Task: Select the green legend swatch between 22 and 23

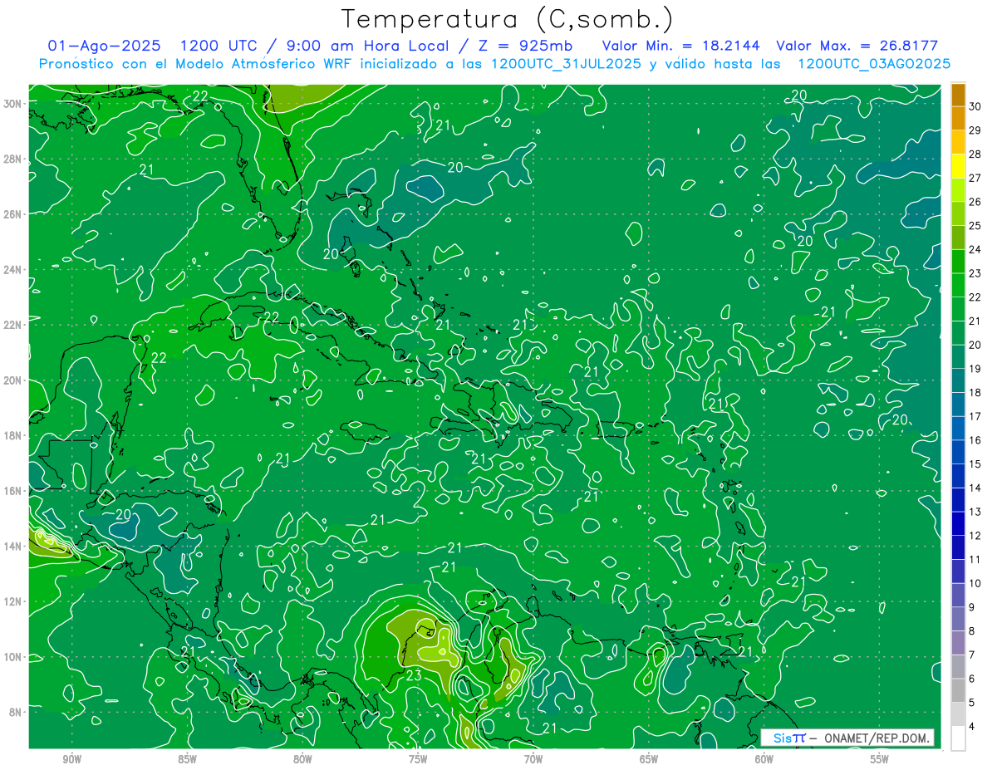Action: (x=958, y=285)
